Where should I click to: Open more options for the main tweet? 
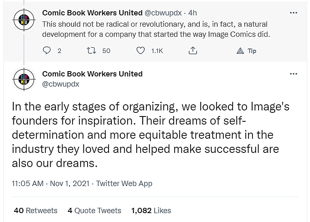(293, 74)
